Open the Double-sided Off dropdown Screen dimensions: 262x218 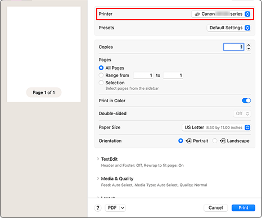pyautogui.click(x=242, y=113)
